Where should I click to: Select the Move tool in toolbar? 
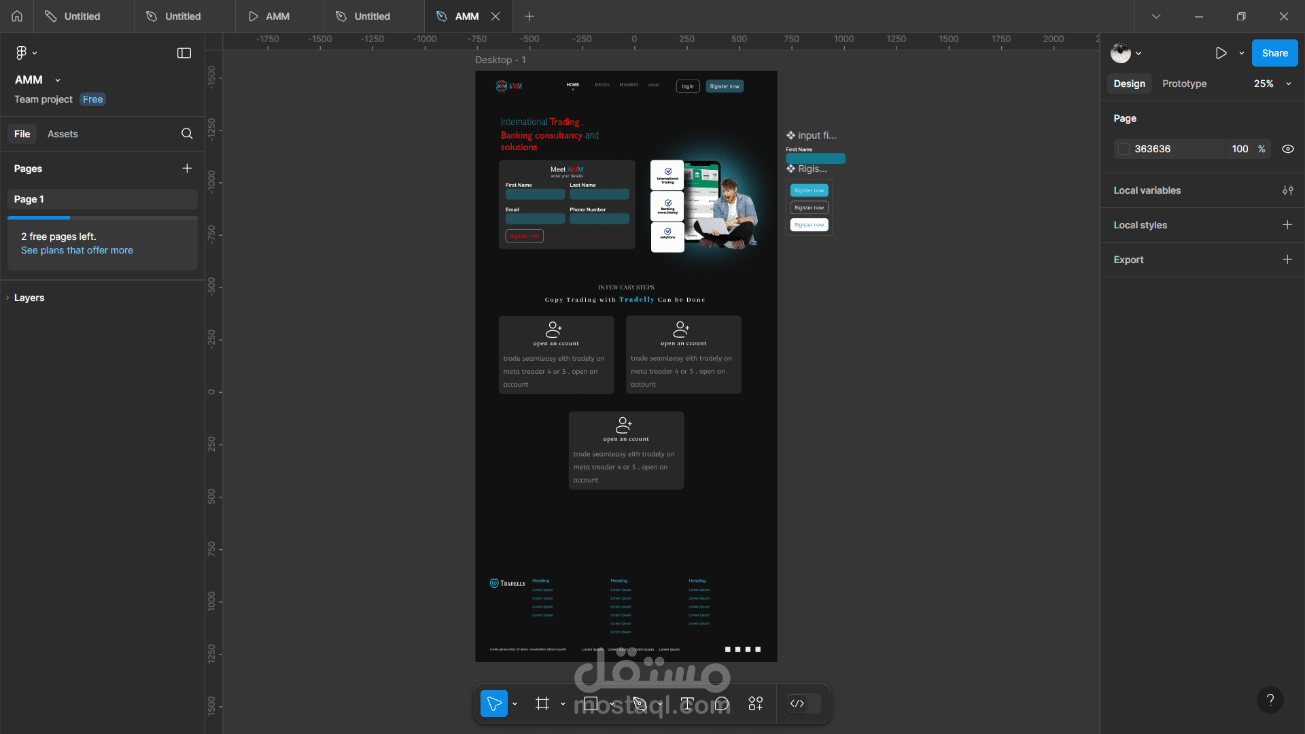click(x=494, y=703)
